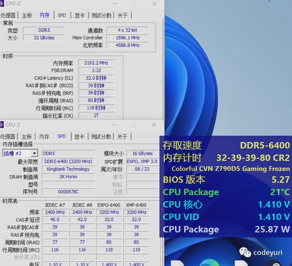Click 内存频率 3192.2 MHz value

coord(96,63)
